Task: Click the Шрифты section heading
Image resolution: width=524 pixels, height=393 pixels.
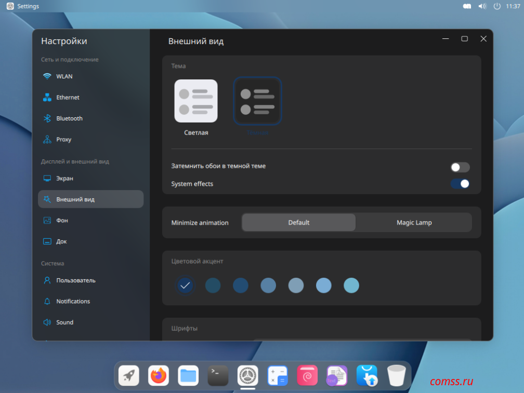Action: coord(184,328)
